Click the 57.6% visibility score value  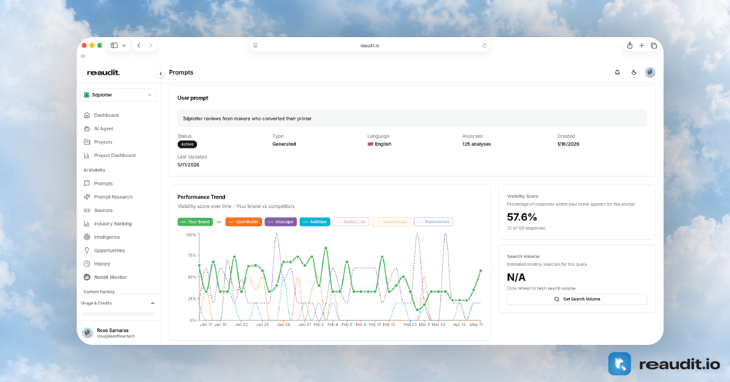[522, 217]
